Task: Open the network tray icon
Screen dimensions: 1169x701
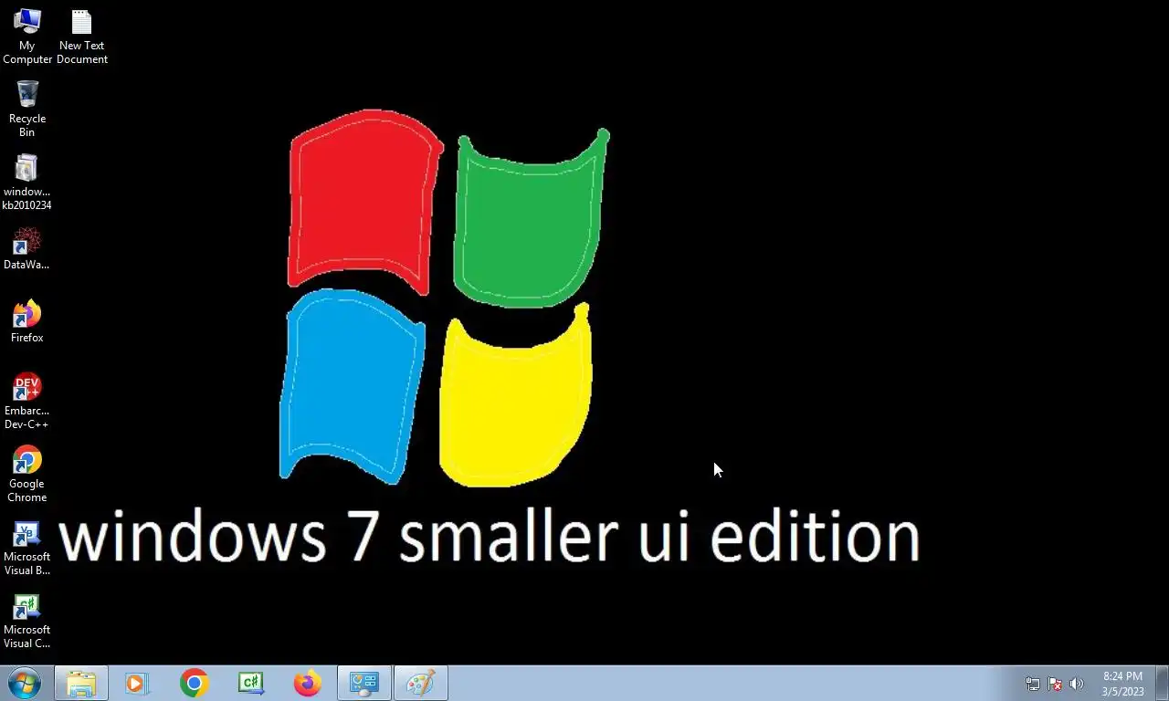Action: coord(1033,684)
